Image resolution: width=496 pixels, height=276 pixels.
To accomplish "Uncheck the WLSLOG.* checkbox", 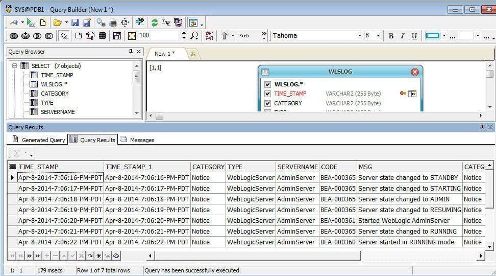I will 267,84.
